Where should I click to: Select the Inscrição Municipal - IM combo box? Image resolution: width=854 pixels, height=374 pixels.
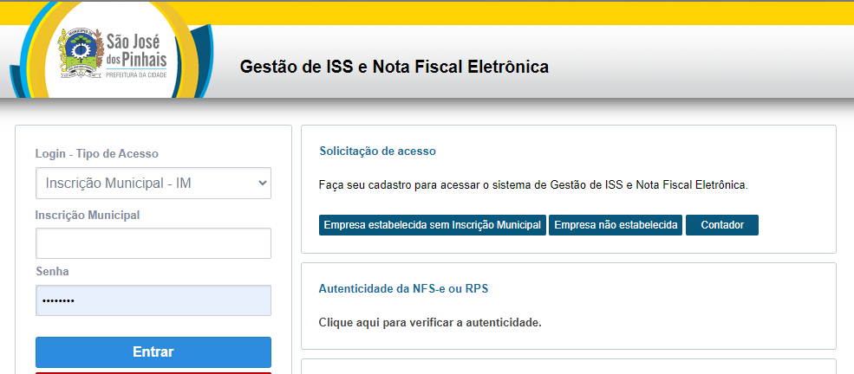click(x=153, y=184)
